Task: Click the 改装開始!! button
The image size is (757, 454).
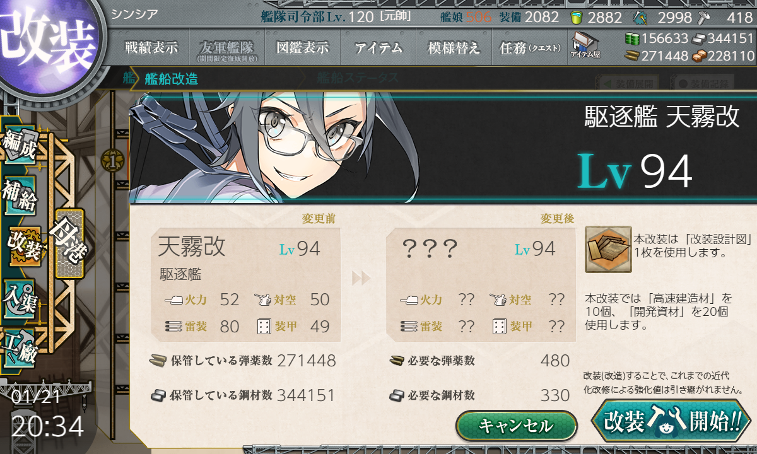Action: 671,421
